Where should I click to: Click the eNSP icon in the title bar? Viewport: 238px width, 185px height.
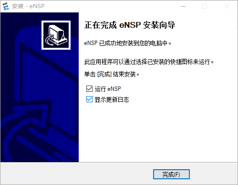click(6, 6)
